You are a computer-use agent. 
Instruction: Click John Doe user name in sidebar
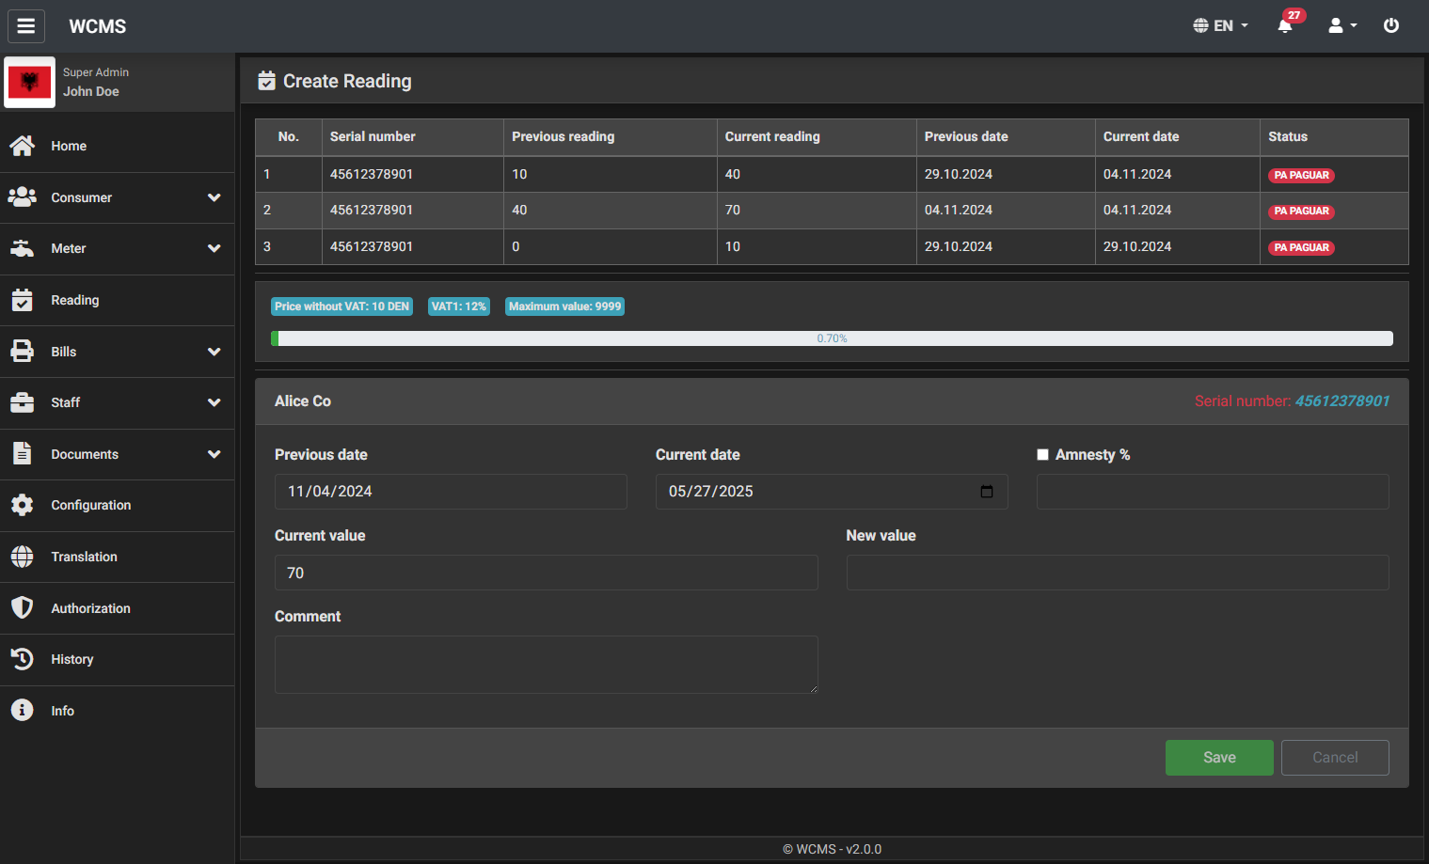(x=91, y=91)
